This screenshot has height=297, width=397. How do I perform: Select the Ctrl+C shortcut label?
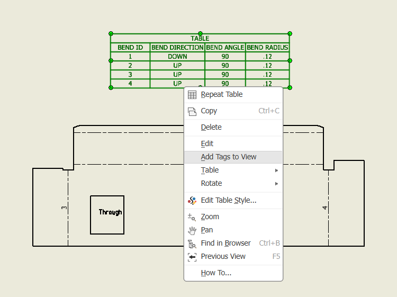pyautogui.click(x=269, y=111)
